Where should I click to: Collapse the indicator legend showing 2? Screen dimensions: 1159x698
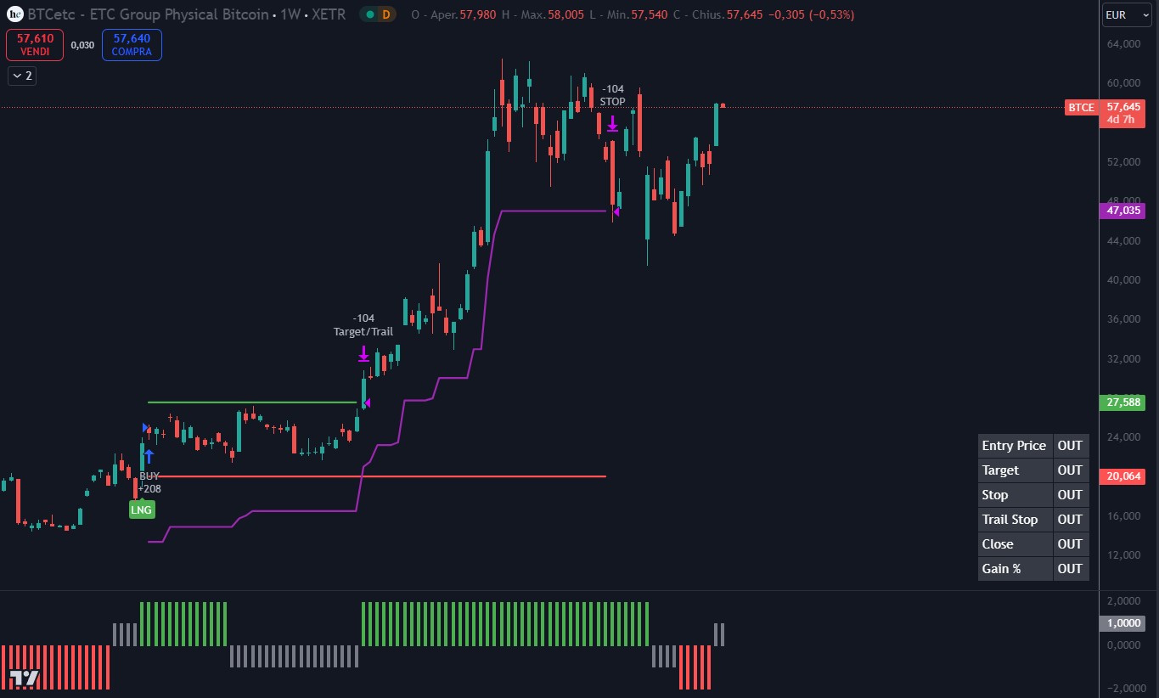pos(22,76)
